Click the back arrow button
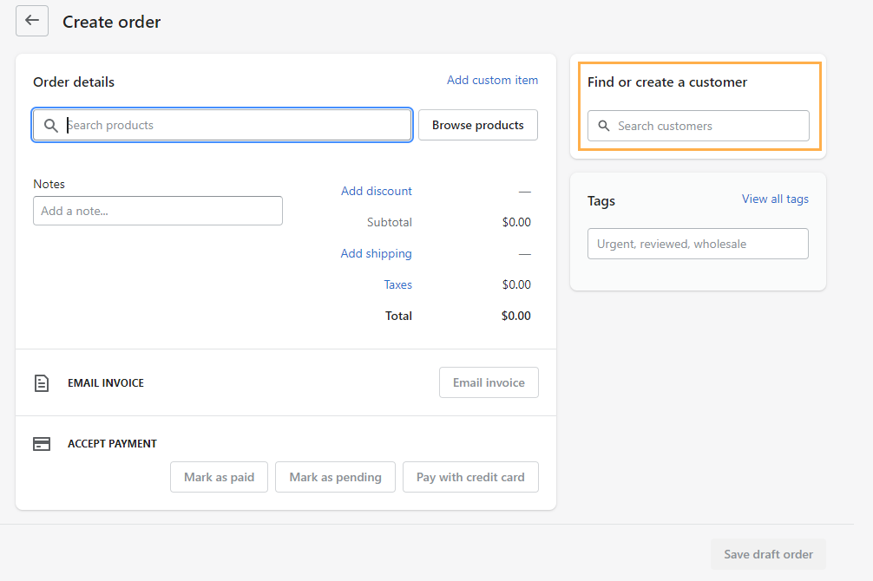The image size is (873, 581). (32, 21)
